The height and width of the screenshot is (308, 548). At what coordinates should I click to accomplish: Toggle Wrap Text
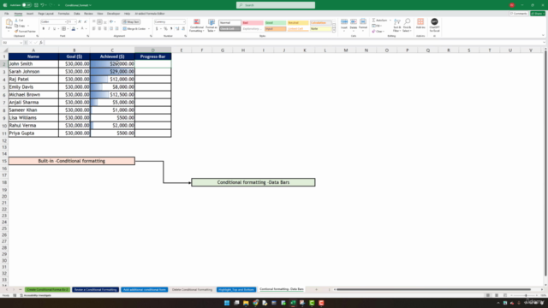click(x=131, y=21)
